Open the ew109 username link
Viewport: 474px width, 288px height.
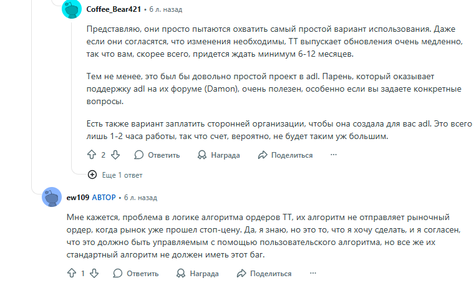coord(77,197)
